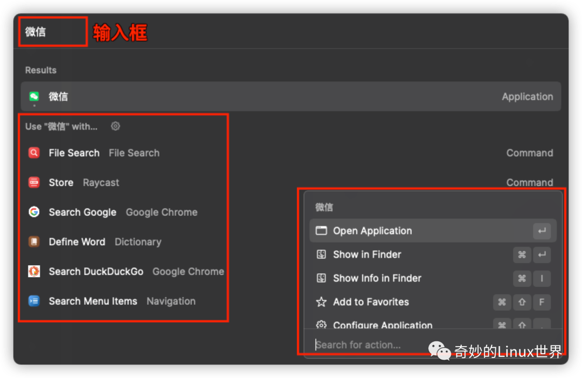This screenshot has height=378, width=582.
Task: Click the Google logo icon
Action: (x=34, y=212)
